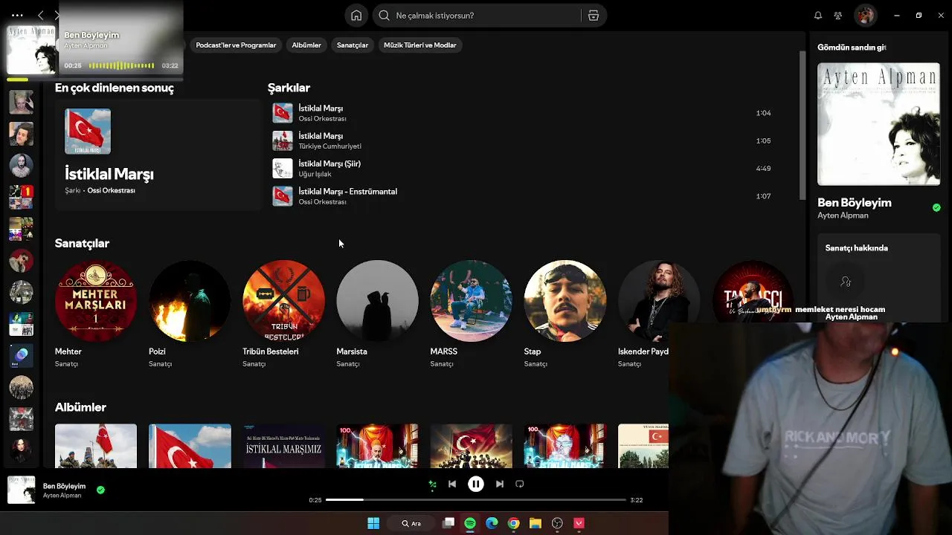
Task: Play İstiklal Marşı by Türkiye Cumhuriyeti
Action: click(524, 140)
